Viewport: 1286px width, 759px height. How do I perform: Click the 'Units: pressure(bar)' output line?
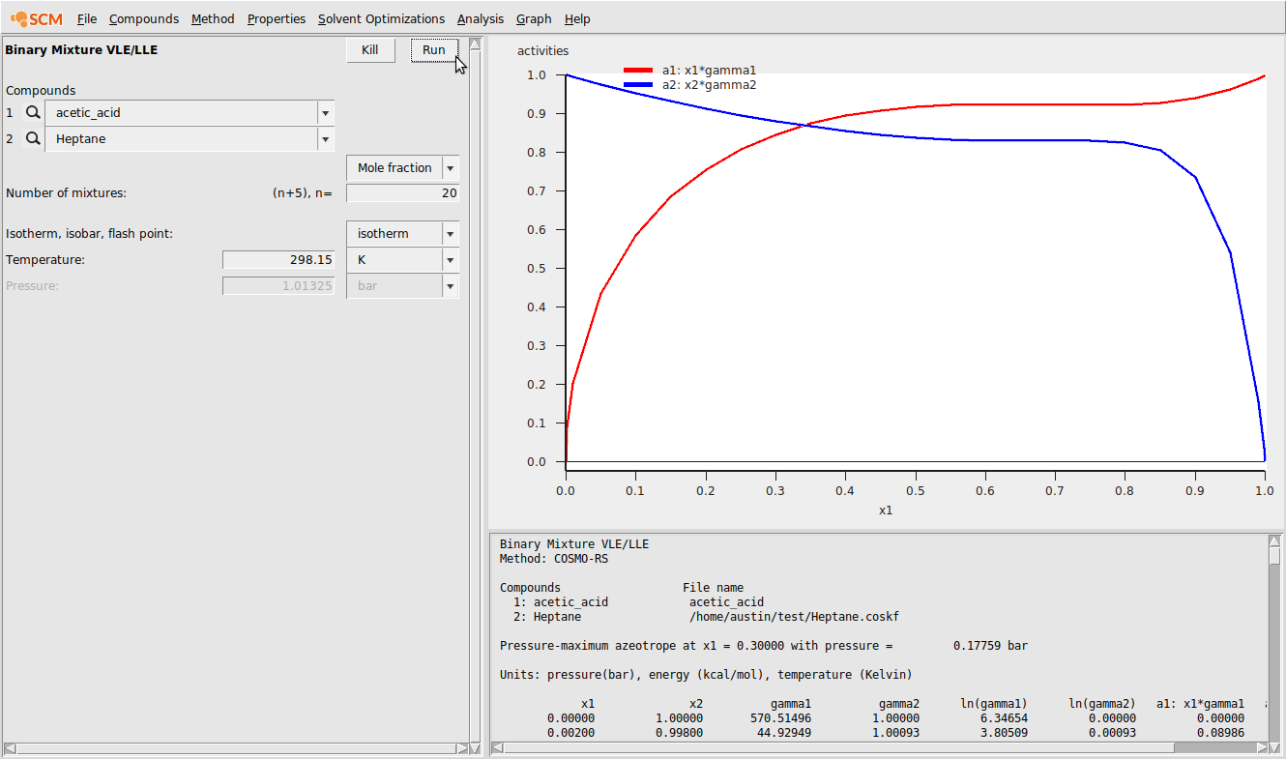click(x=706, y=675)
